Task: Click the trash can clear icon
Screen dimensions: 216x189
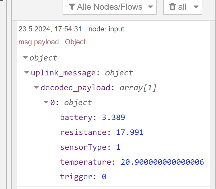Action: click(x=173, y=7)
